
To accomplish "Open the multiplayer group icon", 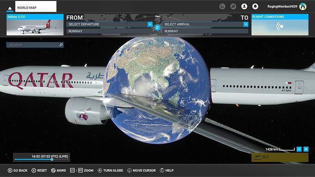I will click(233, 6).
